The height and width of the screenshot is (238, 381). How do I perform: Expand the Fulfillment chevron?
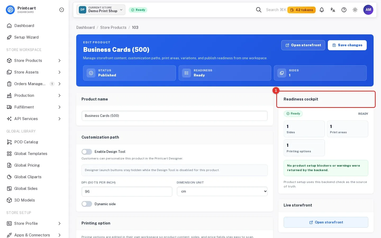(x=60, y=107)
